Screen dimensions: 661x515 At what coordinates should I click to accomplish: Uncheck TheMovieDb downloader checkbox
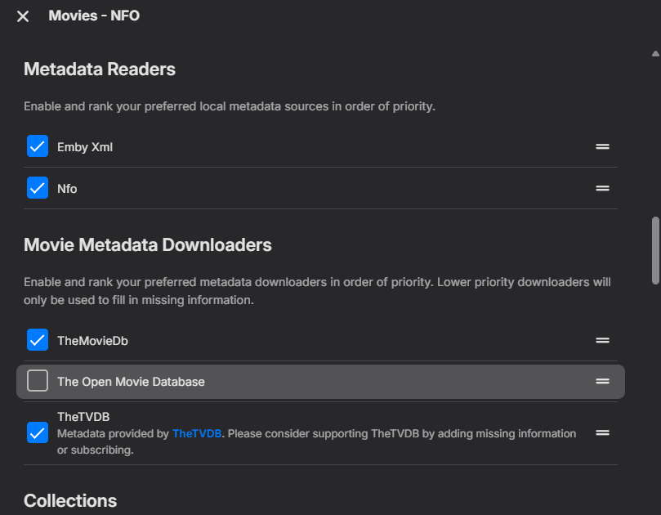[x=38, y=340]
